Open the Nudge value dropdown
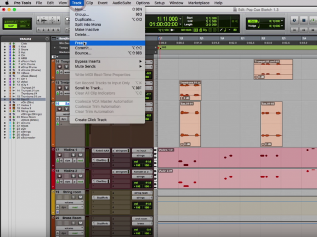The image size is (317, 237). pos(282,26)
